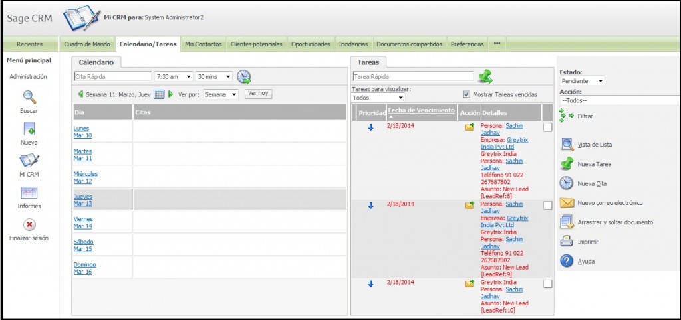Screen dimensions: 681x320
Task: Go to next week green arrow
Action: [170, 94]
